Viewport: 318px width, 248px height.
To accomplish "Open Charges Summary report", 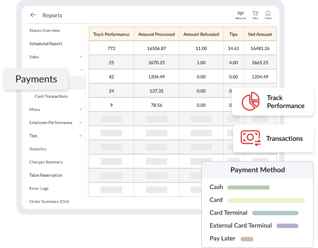I will [46, 162].
